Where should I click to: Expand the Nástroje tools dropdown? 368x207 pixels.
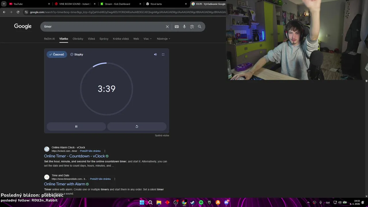pos(164,39)
